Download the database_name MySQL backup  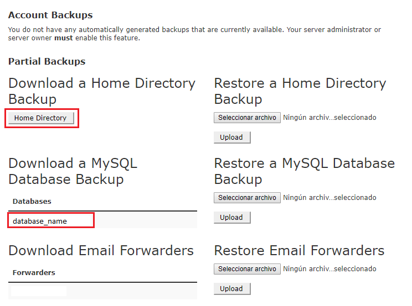40,221
